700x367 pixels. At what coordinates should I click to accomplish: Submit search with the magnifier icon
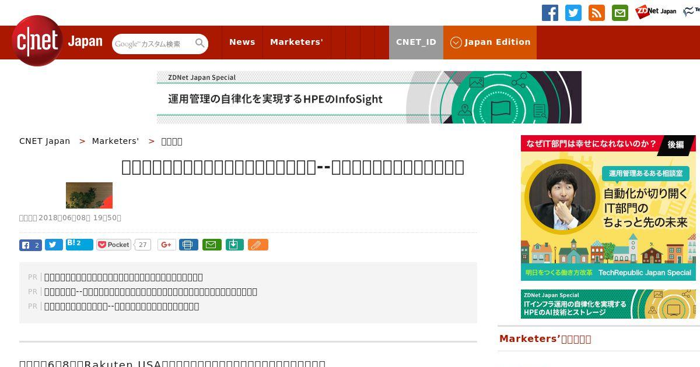(x=200, y=43)
